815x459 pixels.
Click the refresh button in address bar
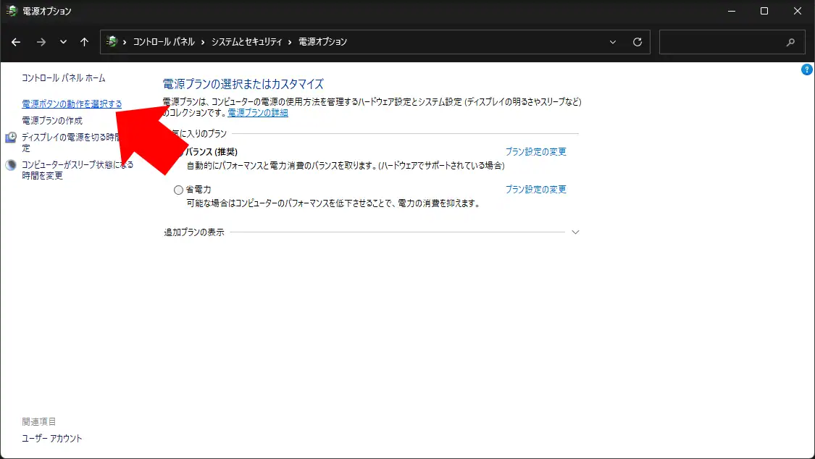(x=638, y=42)
